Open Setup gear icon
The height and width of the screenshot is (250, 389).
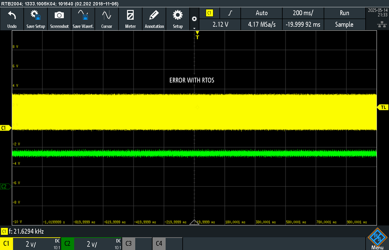point(178,19)
